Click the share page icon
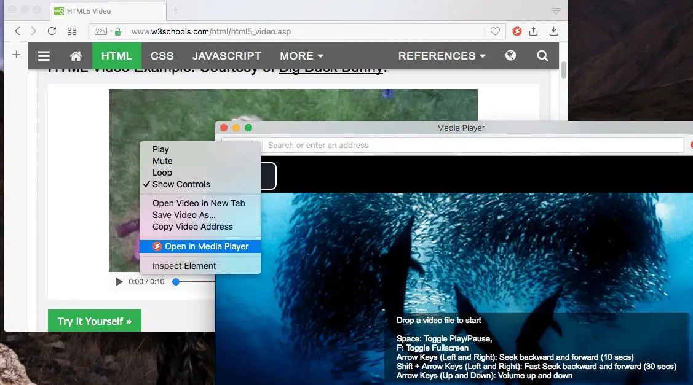This screenshot has height=385, width=693. pos(535,31)
